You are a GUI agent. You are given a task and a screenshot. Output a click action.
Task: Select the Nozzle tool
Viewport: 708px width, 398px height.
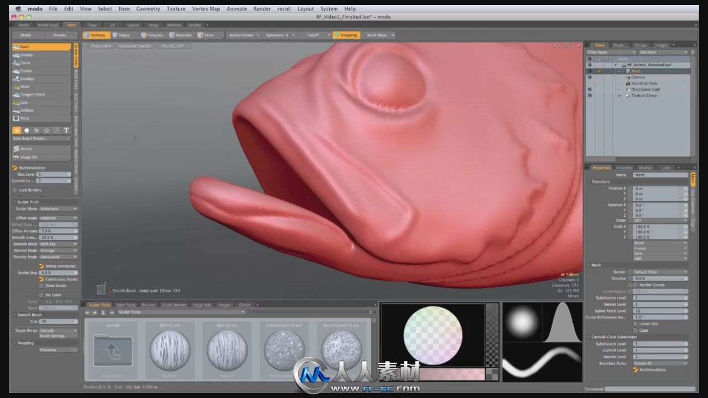click(41, 149)
